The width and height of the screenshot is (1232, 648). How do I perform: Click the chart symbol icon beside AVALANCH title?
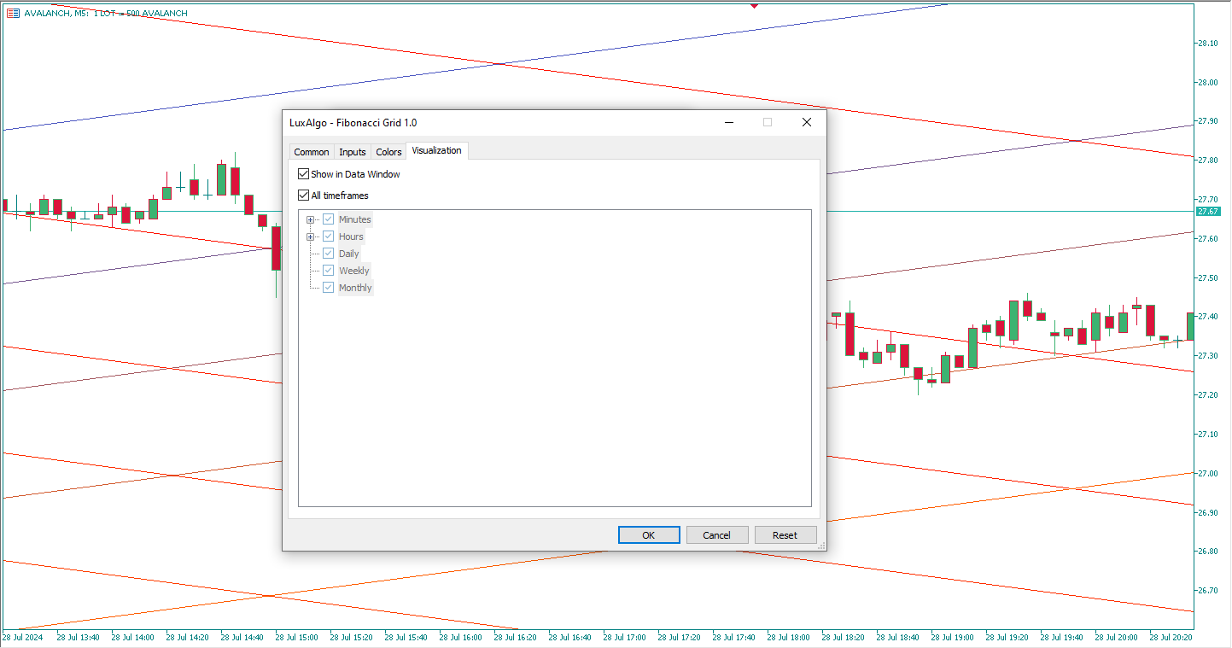(13, 13)
